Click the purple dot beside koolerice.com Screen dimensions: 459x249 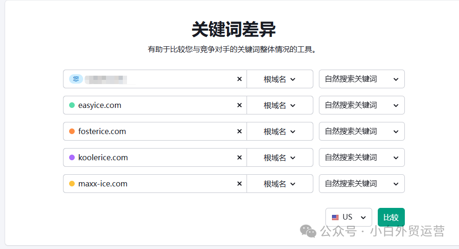coord(72,157)
